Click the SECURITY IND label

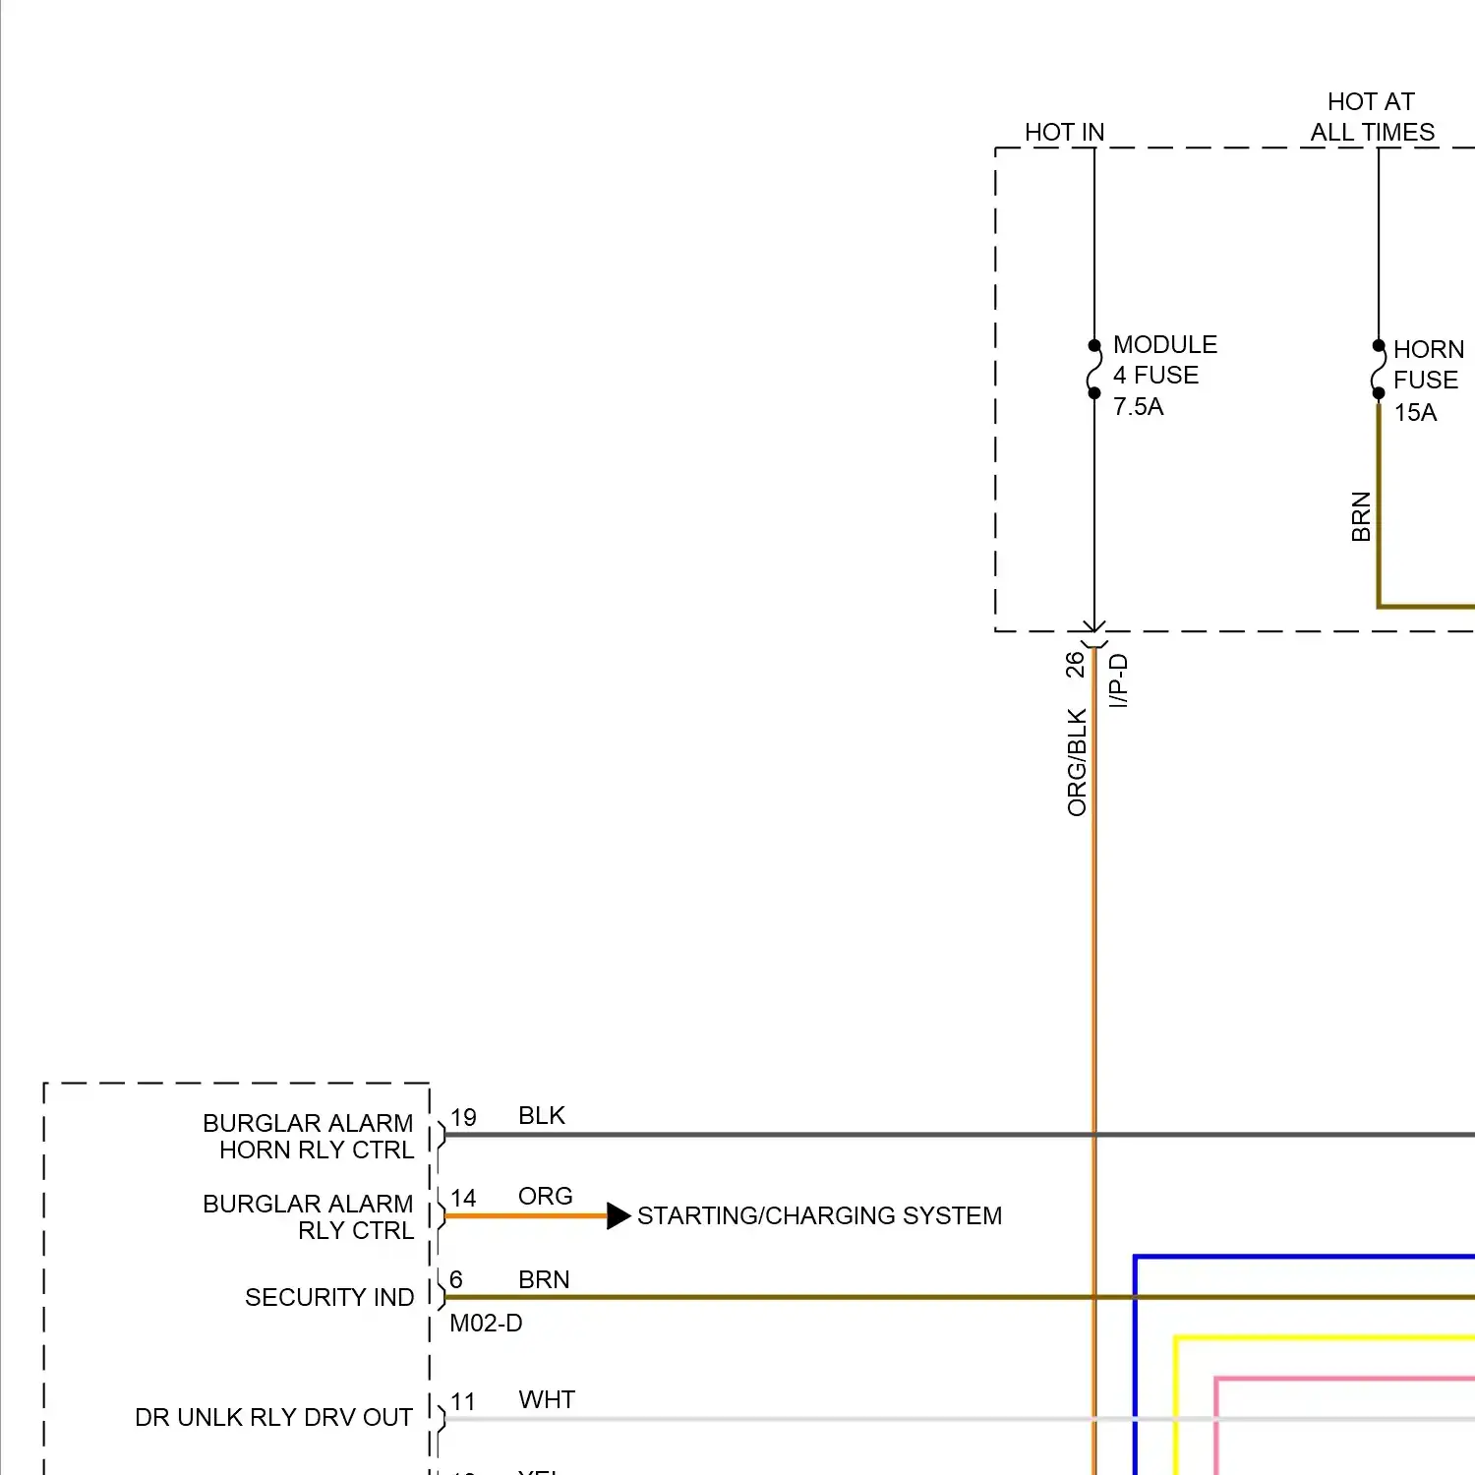coord(329,1298)
